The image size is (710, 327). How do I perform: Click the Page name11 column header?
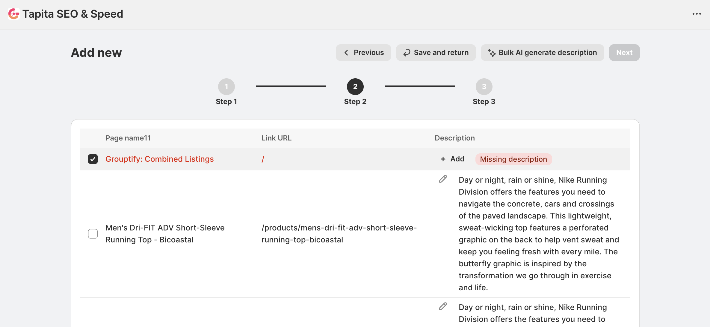click(128, 138)
